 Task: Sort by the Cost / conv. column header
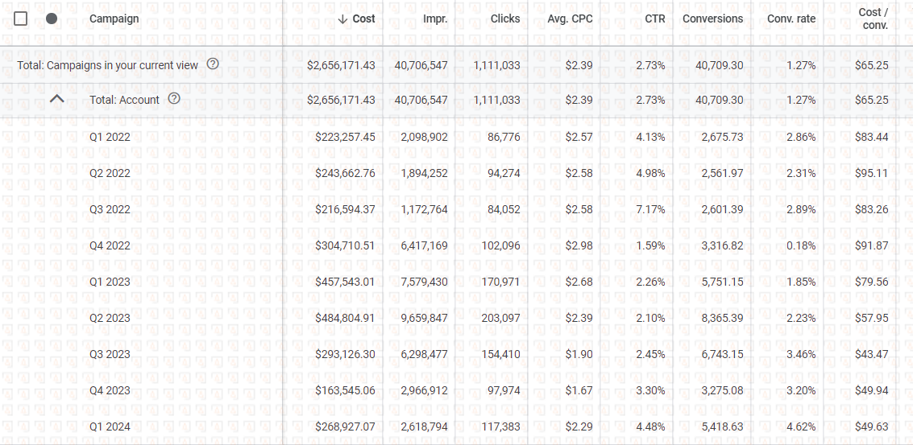click(x=873, y=19)
